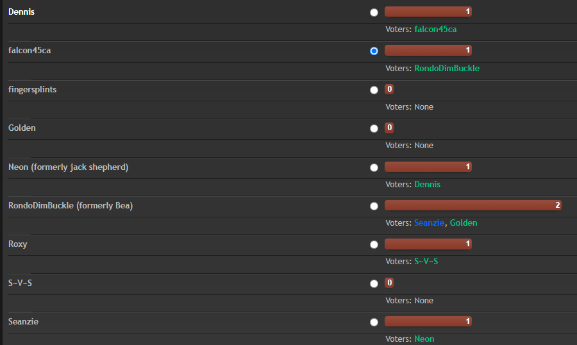Screen dimensions: 577x345
Task: Click the zero-vote badge for fingersplints
Action: click(389, 89)
